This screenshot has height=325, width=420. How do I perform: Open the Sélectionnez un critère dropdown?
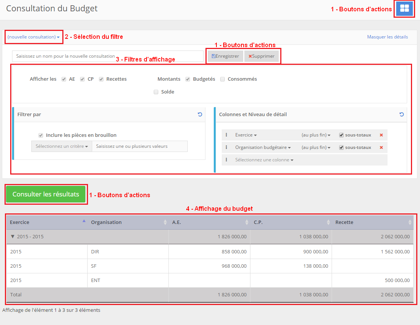(62, 146)
